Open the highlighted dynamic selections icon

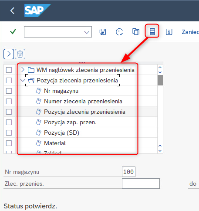pyautogui.click(x=152, y=31)
